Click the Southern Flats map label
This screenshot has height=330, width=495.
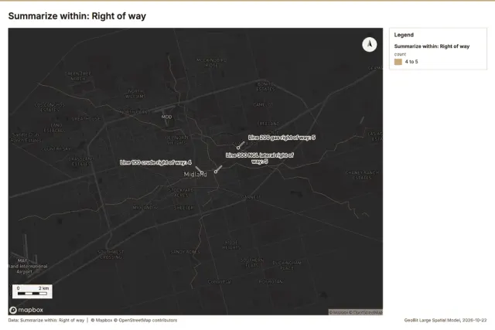(252, 263)
